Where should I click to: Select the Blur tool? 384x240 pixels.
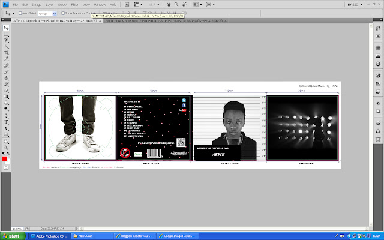(x=6, y=103)
